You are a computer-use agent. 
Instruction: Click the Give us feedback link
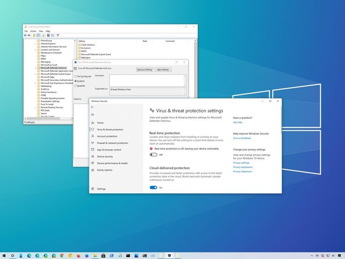tap(242, 138)
